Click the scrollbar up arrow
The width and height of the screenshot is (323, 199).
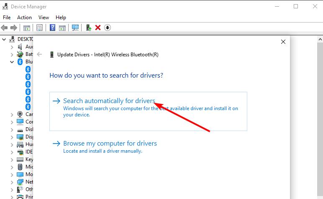(320, 39)
